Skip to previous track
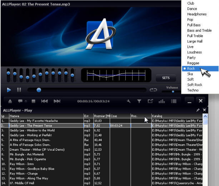 point(44,101)
